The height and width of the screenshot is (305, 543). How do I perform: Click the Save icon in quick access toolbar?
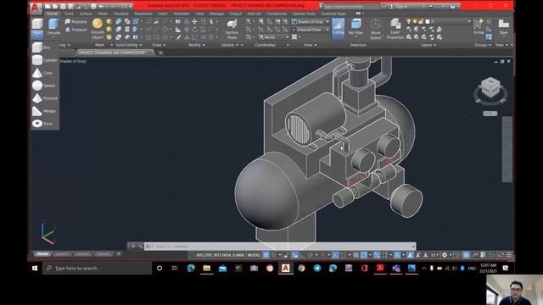pyautogui.click(x=63, y=6)
